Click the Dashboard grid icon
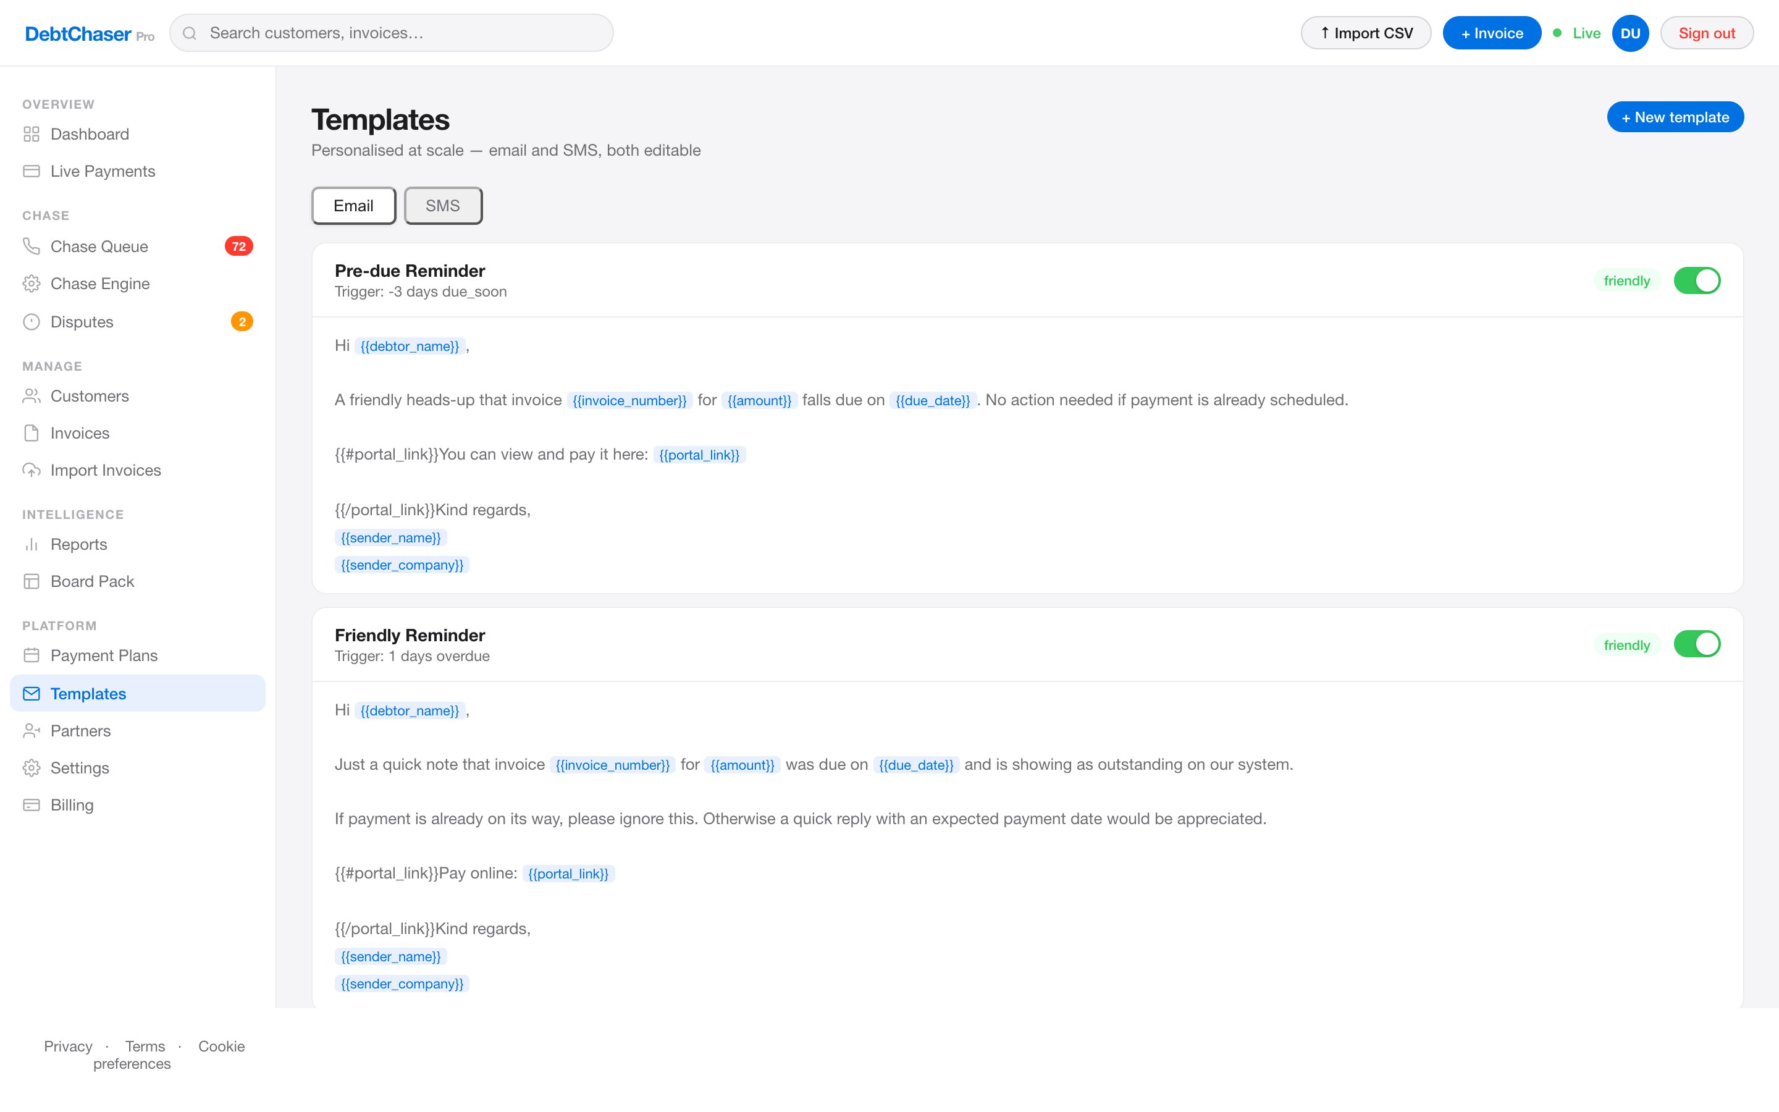The width and height of the screenshot is (1779, 1112). (x=31, y=134)
